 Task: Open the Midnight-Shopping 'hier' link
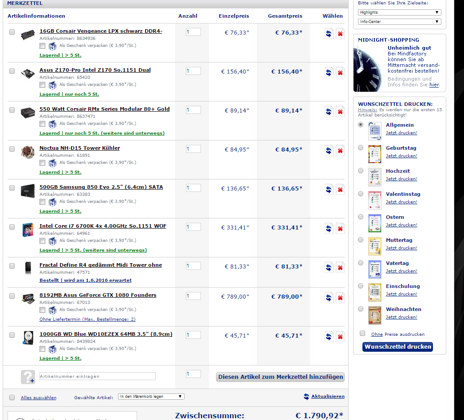click(434, 85)
